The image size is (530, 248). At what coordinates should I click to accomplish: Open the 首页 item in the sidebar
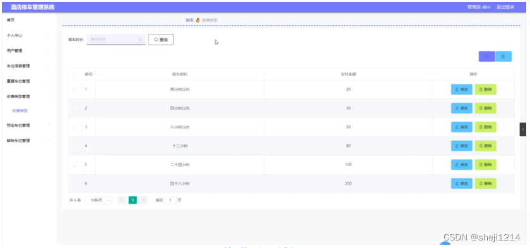pos(29,20)
